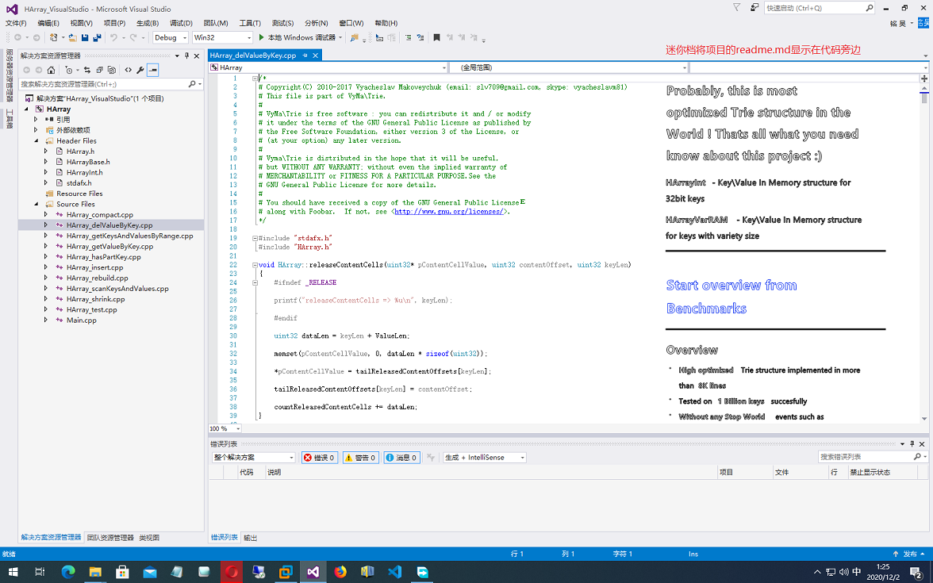Select HArray.h in Header Files

(81, 152)
